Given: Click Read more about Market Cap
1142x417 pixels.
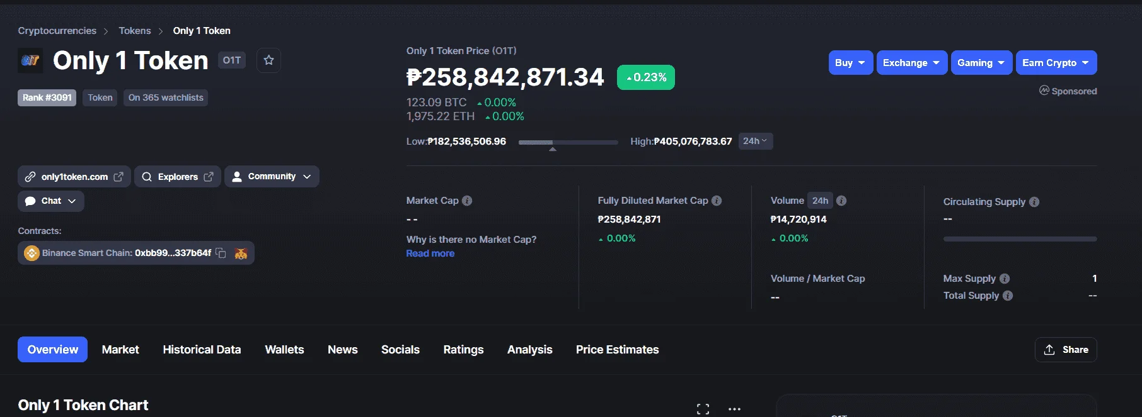Looking at the screenshot, I should coord(430,253).
